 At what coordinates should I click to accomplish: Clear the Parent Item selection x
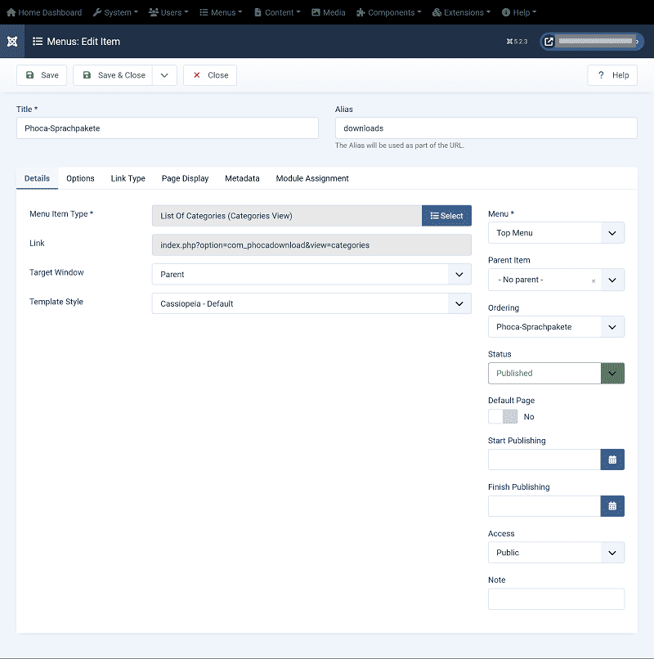click(x=594, y=280)
